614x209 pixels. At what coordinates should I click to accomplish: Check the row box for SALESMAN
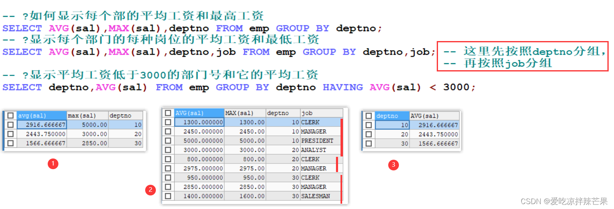(168, 196)
